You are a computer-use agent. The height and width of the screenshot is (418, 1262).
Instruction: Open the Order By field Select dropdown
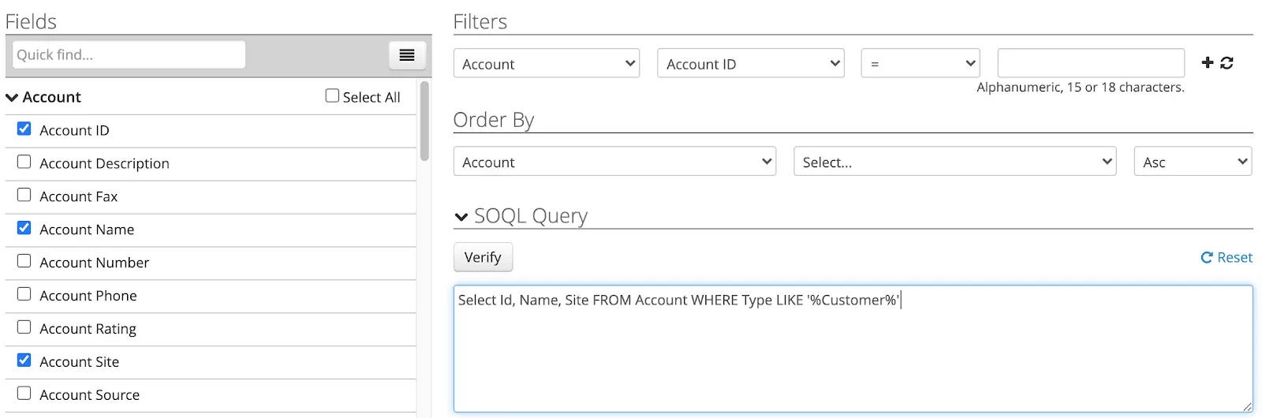point(955,161)
